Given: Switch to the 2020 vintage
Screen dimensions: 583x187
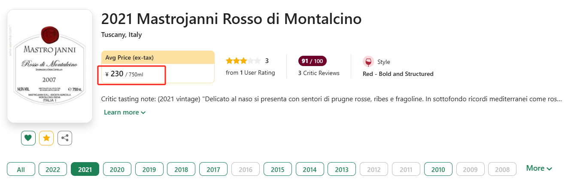Looking at the screenshot, I should (117, 169).
